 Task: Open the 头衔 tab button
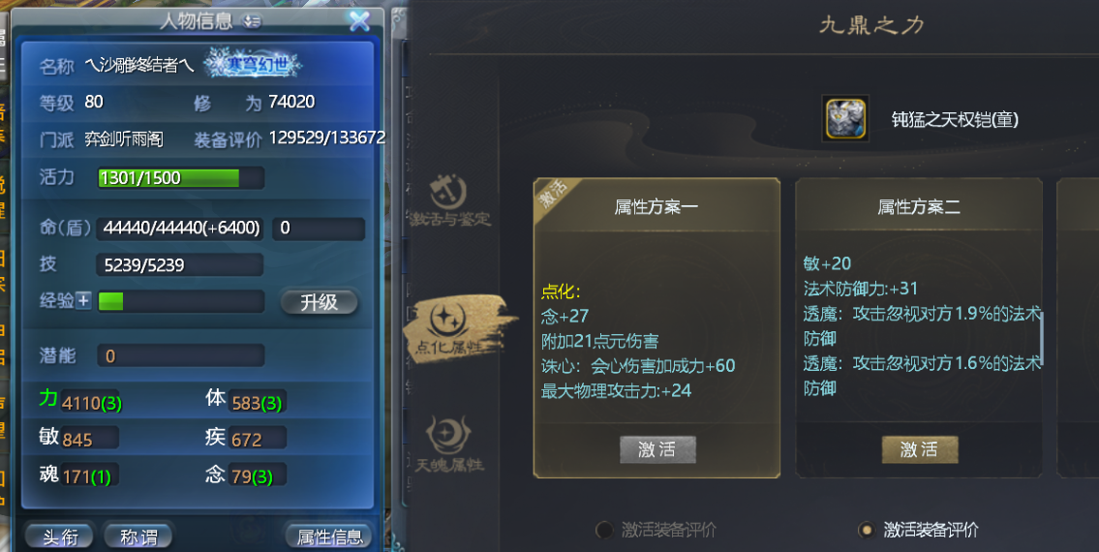coord(60,537)
